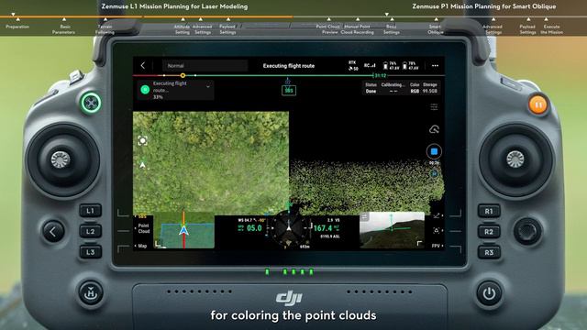Tap the R2 button on the controller

489,232
